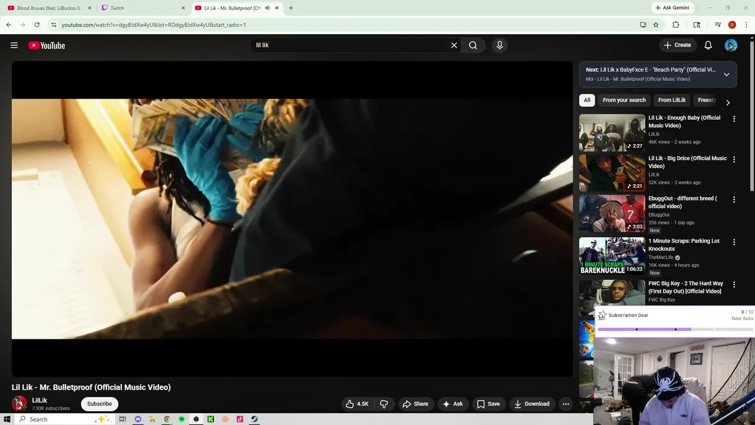
Task: Select the address bar URL
Action: pyautogui.click(x=153, y=25)
